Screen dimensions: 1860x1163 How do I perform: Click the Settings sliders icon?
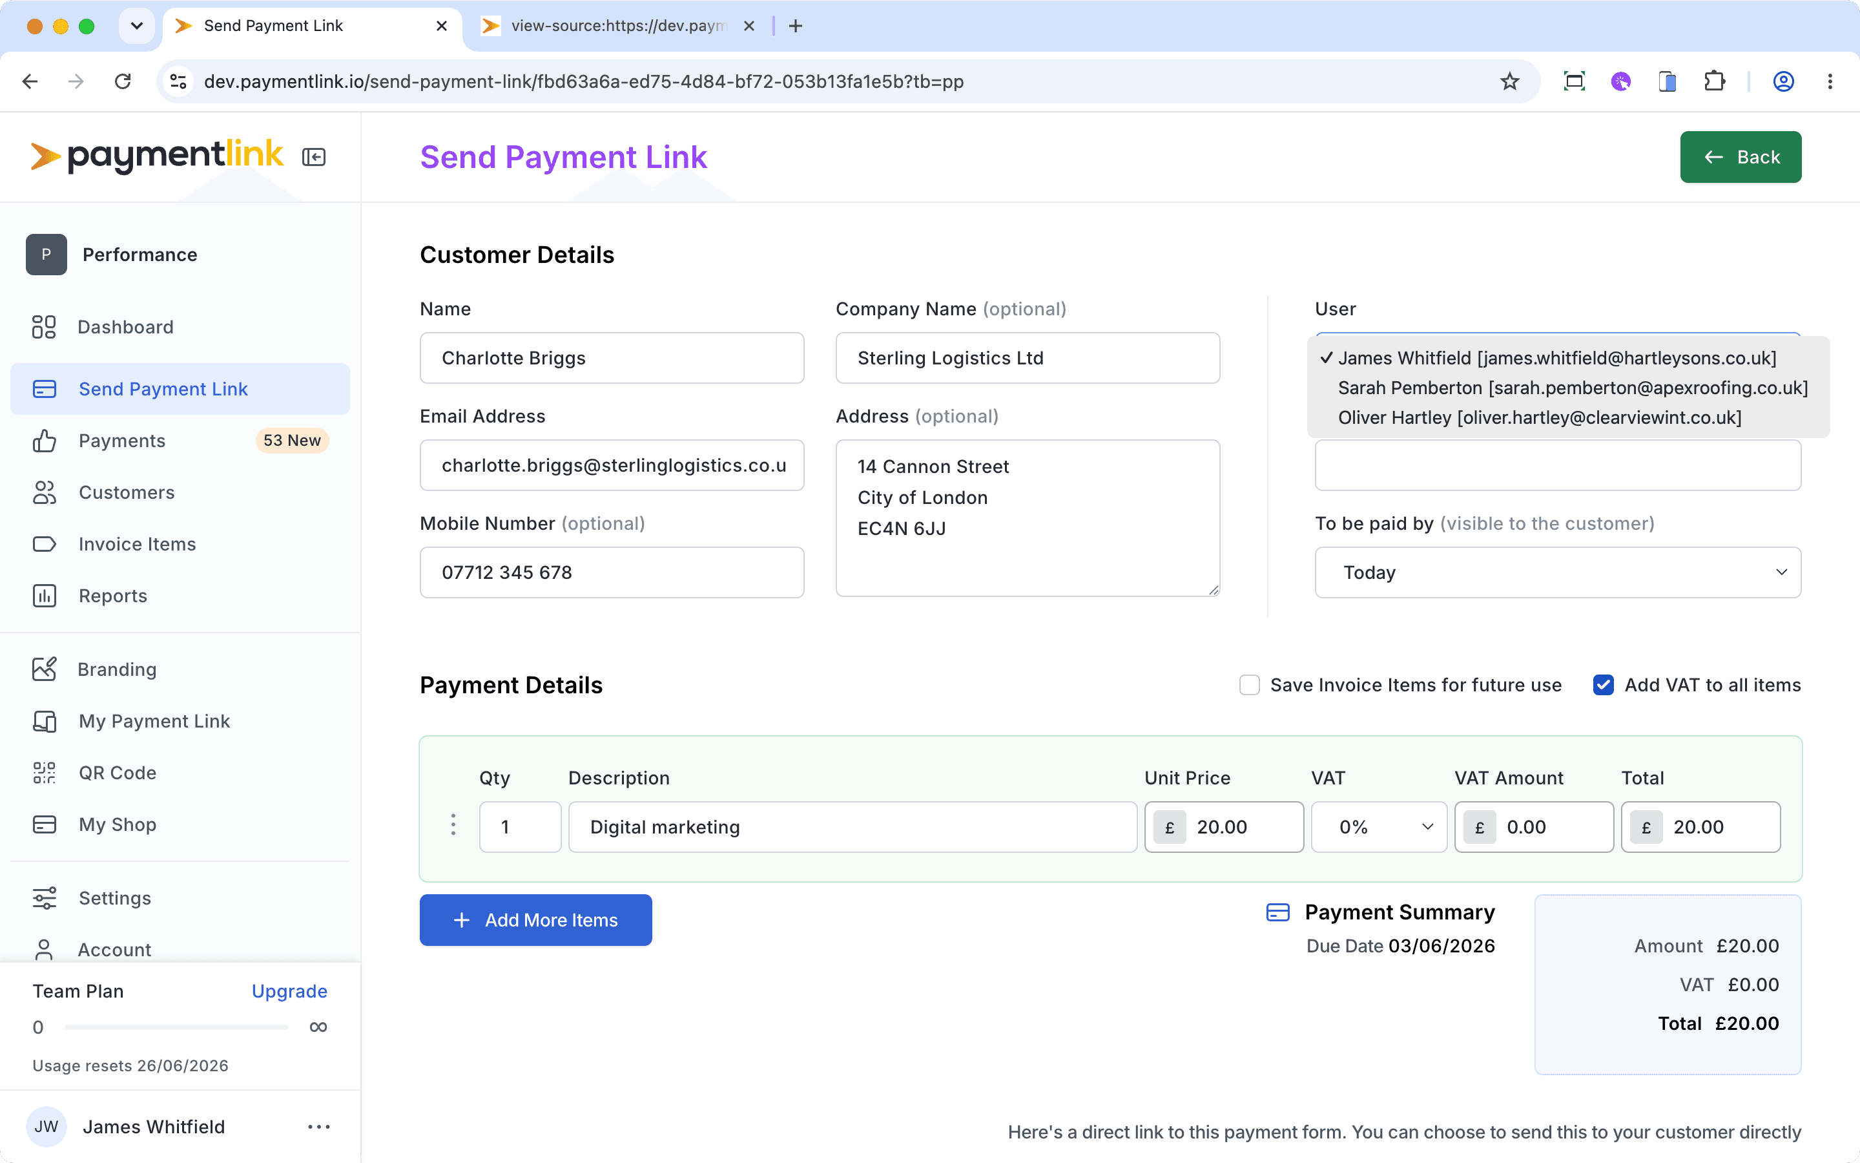[44, 897]
